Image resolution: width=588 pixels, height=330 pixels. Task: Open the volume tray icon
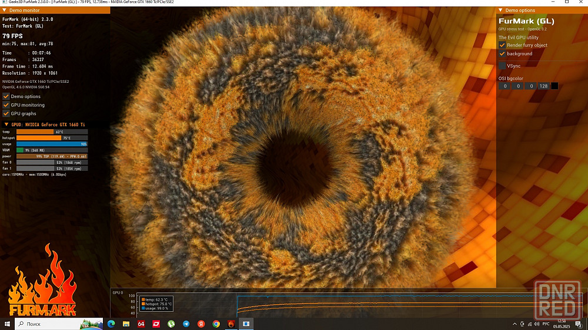pyautogui.click(x=537, y=324)
